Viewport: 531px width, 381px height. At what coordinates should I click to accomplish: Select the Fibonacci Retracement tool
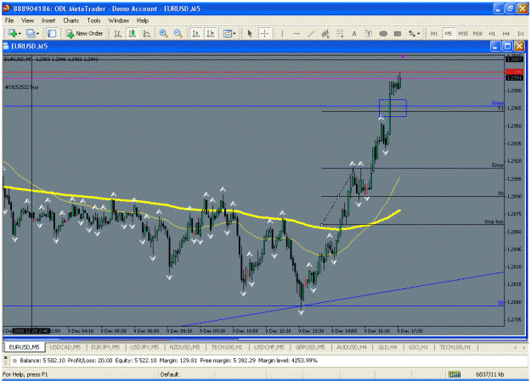(x=340, y=33)
